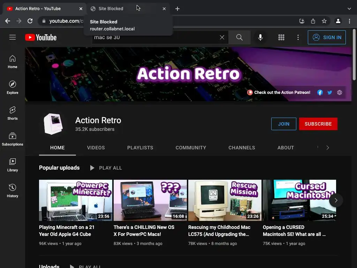Screen dimensions: 357x268
Task: Click the 35.2K subscribers text
Action: point(95,129)
